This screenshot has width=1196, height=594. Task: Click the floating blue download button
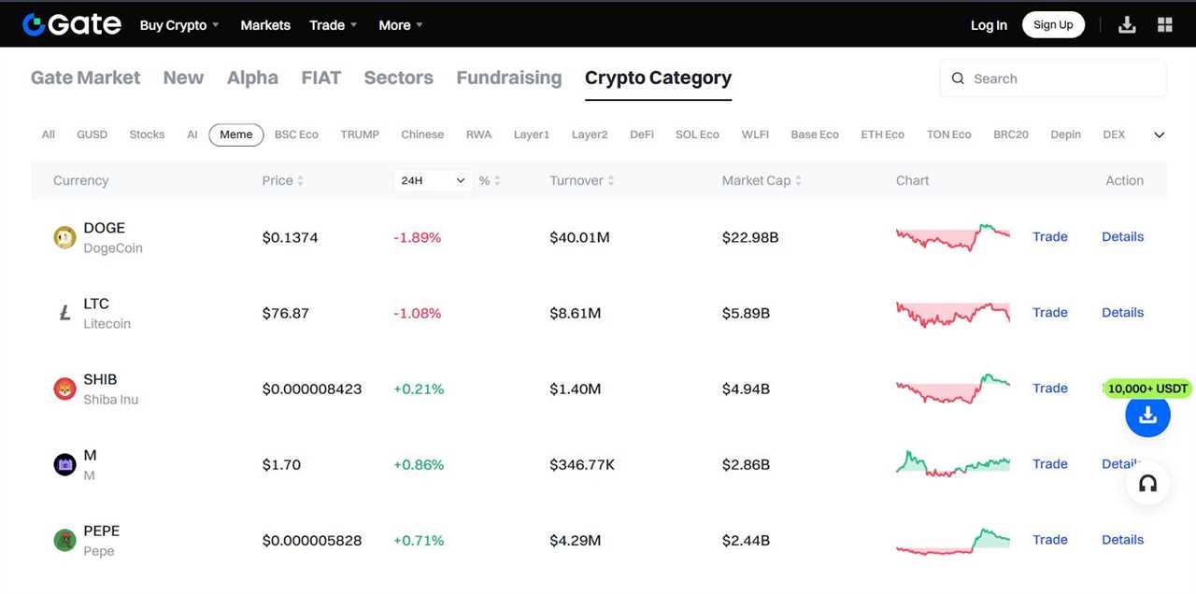point(1147,417)
